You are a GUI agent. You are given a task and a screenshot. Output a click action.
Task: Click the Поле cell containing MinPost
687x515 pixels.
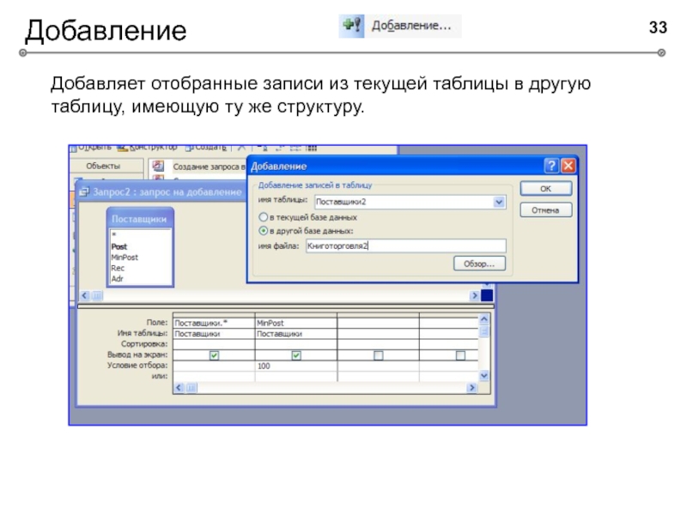coord(295,323)
